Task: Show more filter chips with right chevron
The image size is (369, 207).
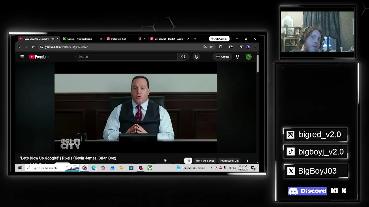Action: (247, 161)
